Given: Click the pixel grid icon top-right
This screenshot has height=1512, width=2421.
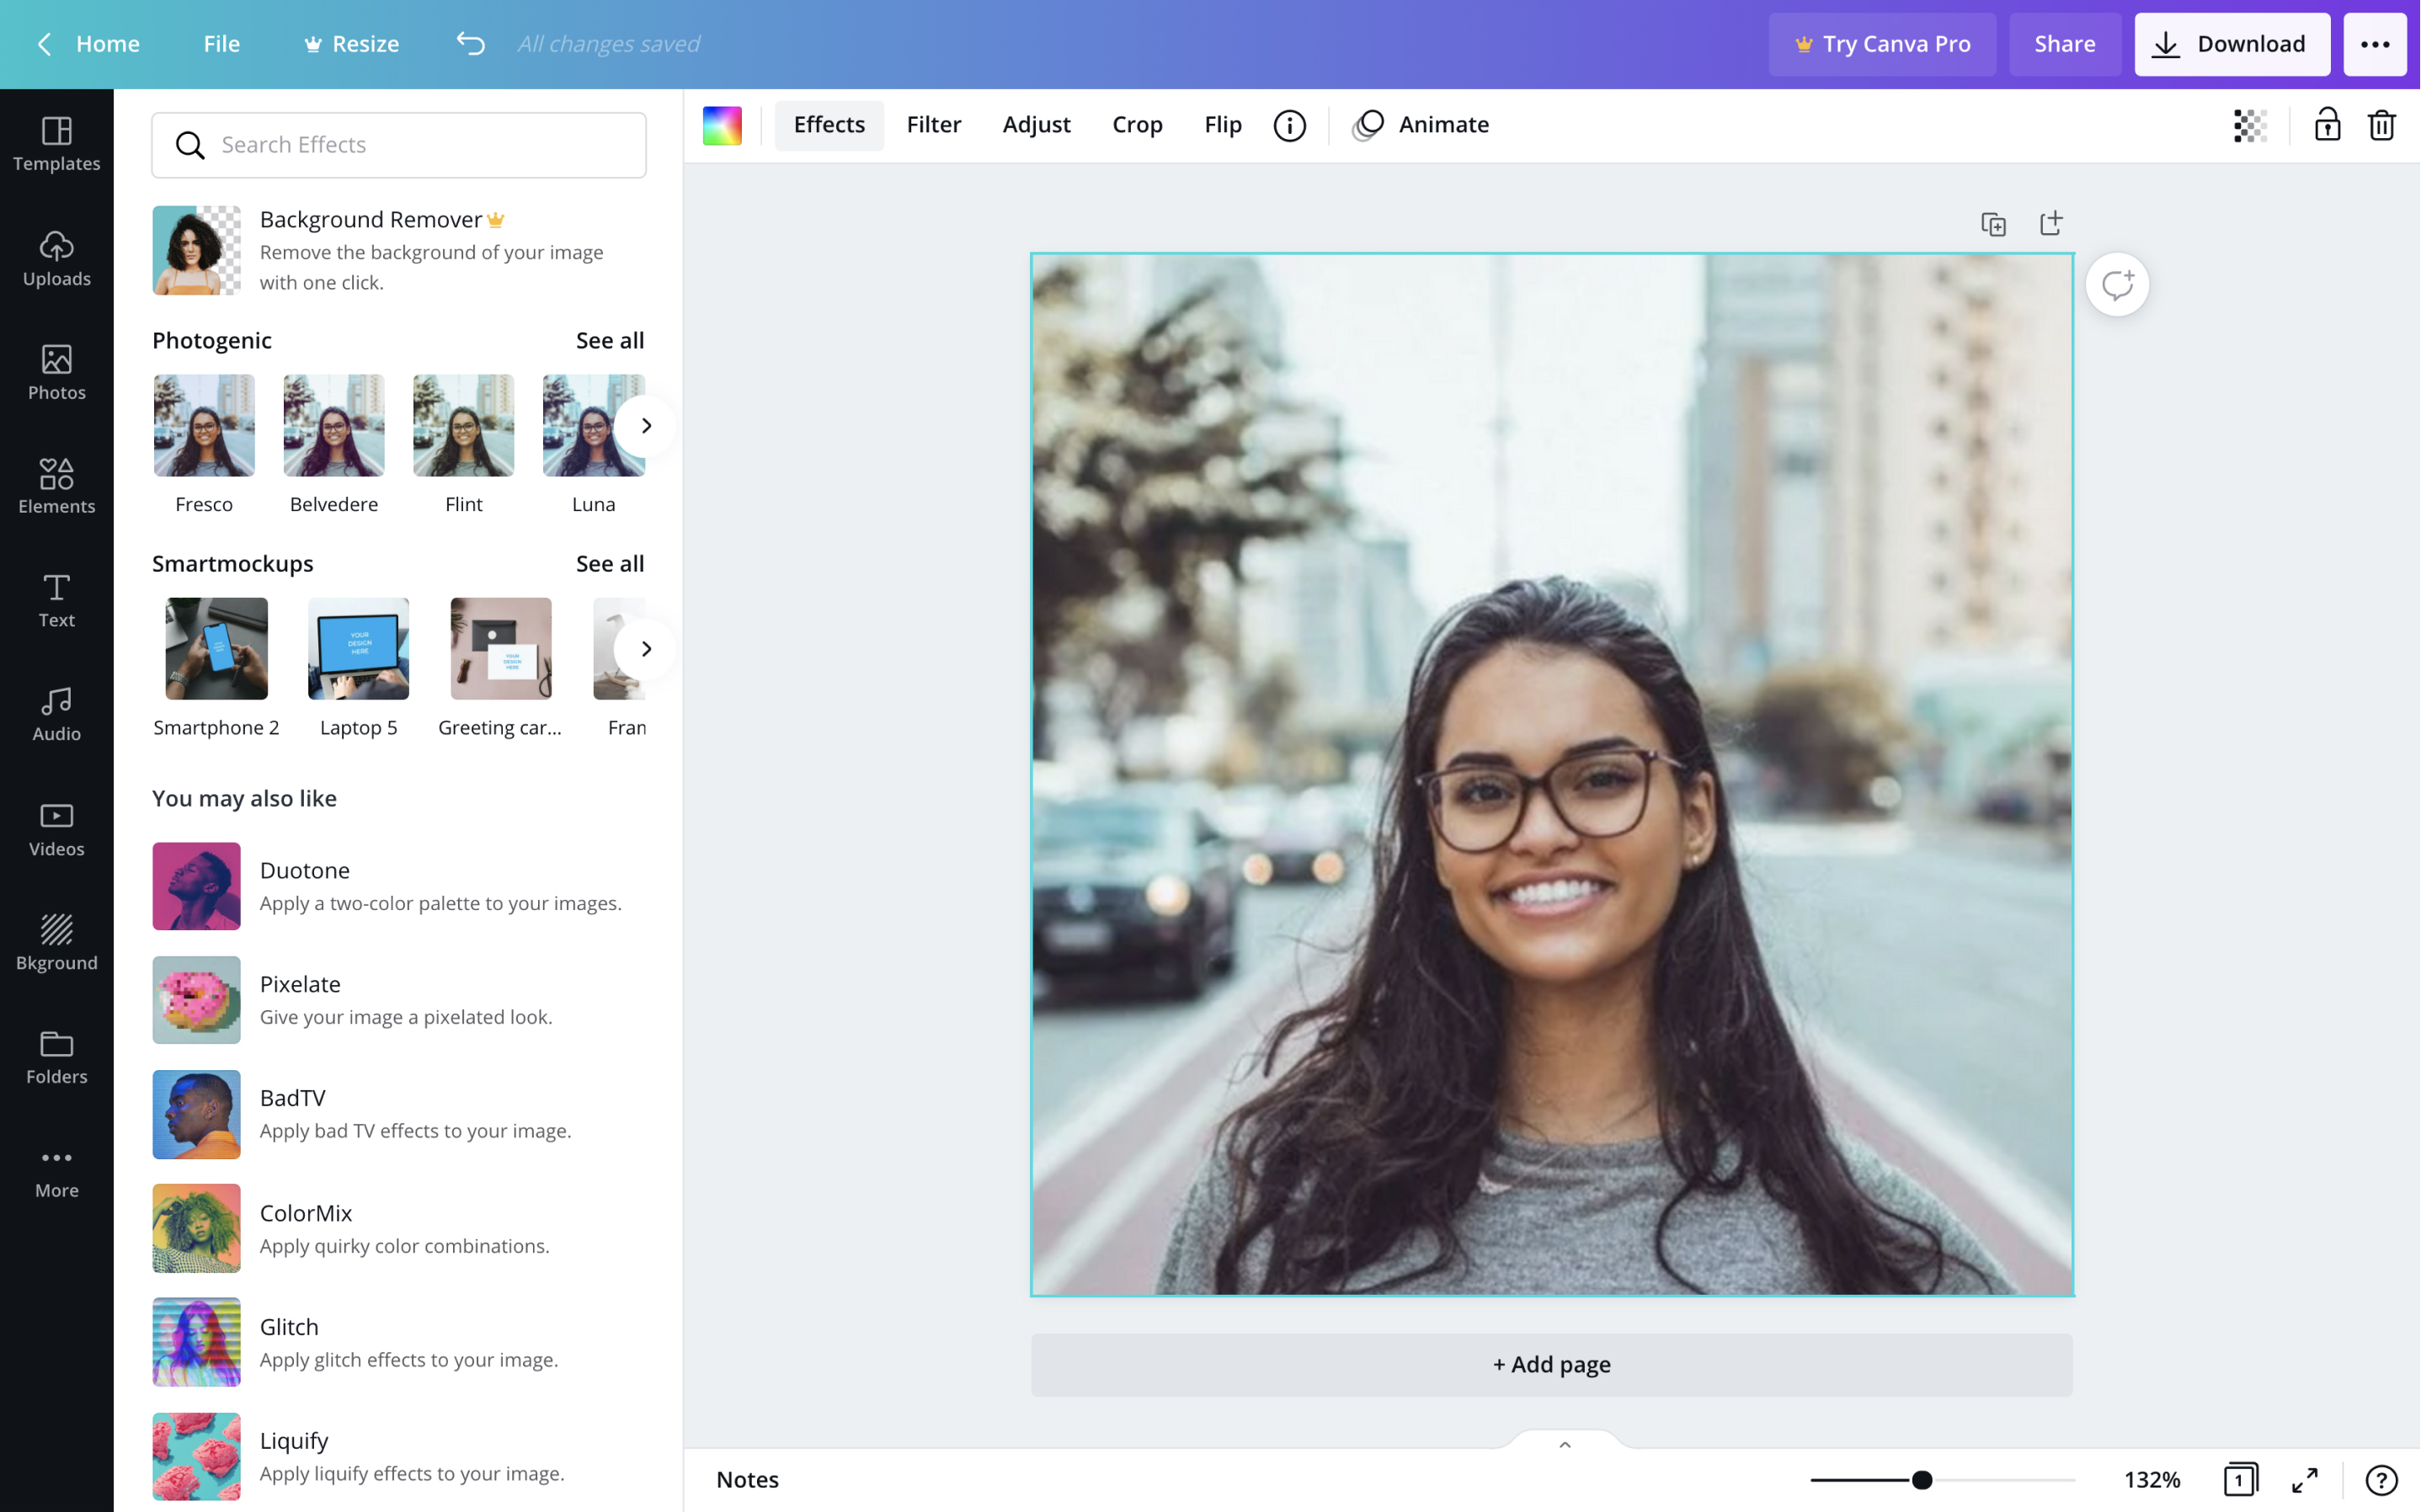Looking at the screenshot, I should coord(2248,124).
